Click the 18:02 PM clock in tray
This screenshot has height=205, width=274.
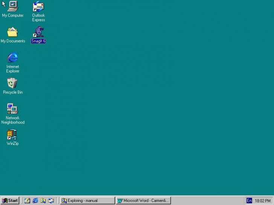[263, 201]
